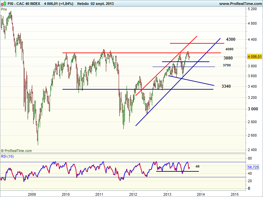
Task: Click the Prix panel label
Action: coord(5,10)
